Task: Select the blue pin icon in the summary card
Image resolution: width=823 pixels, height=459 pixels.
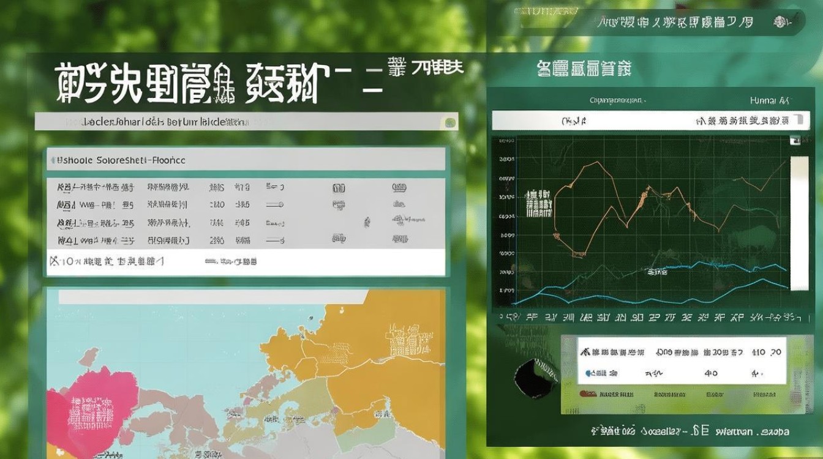Action: pos(587,373)
